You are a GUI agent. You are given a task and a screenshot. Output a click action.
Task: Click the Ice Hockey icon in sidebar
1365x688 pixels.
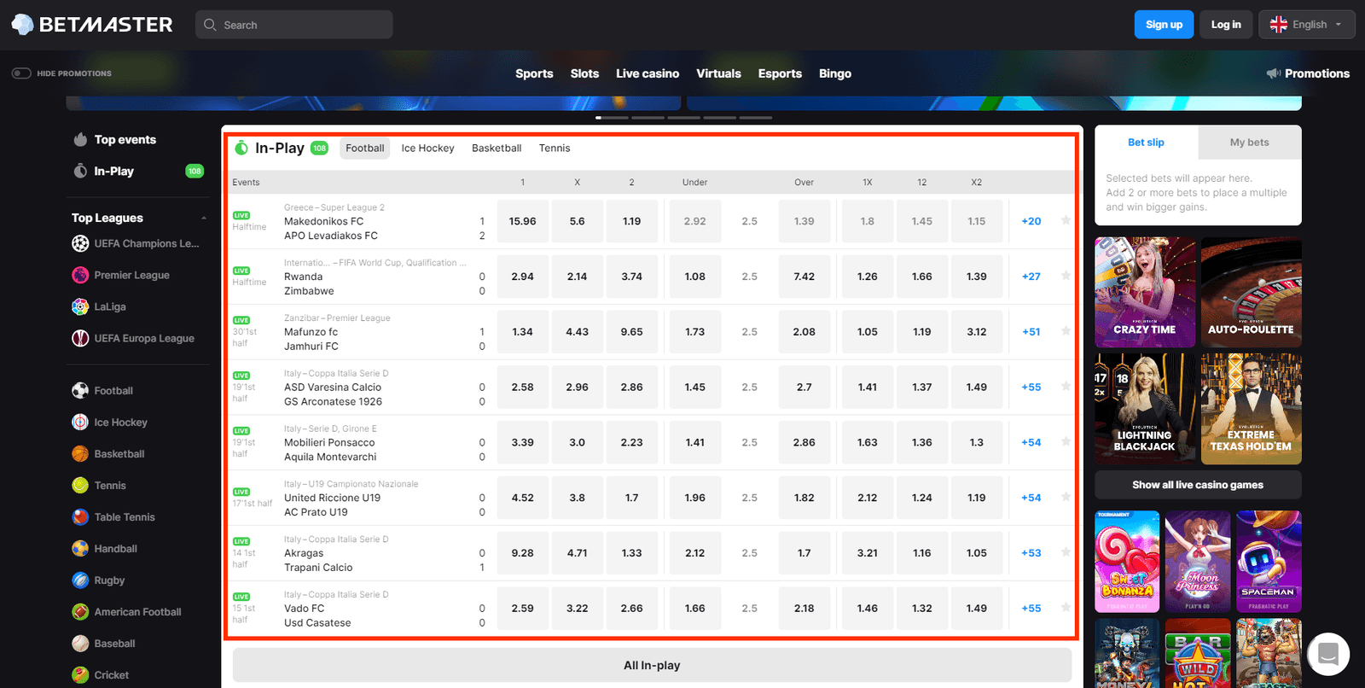(80, 422)
